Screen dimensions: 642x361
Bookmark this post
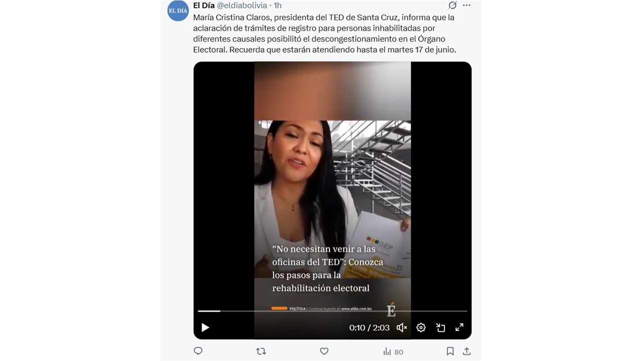(450, 351)
